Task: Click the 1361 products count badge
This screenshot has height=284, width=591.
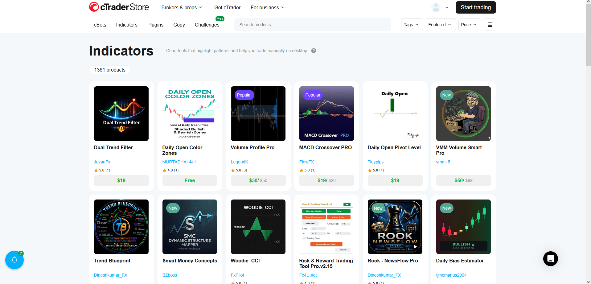Action: click(x=110, y=70)
